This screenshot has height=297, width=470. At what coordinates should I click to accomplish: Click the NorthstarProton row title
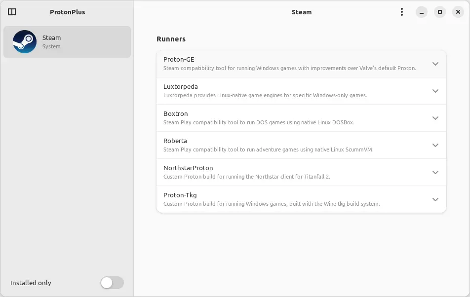pyautogui.click(x=188, y=168)
